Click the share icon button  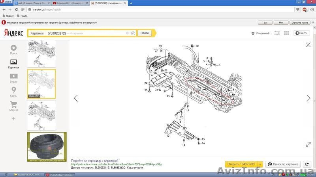coord(307,164)
